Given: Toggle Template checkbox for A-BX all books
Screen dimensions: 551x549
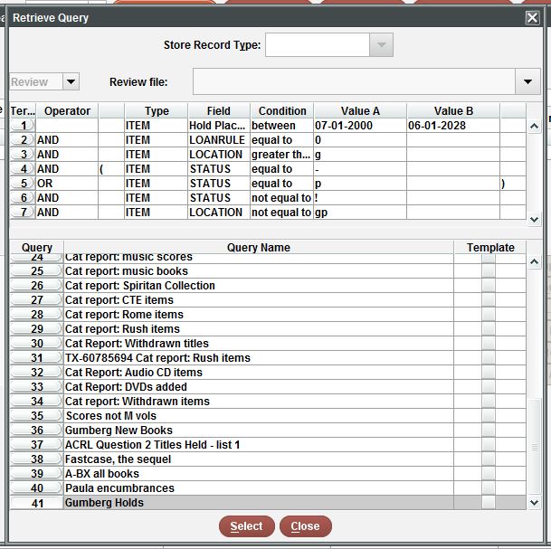Looking at the screenshot, I should [x=489, y=474].
